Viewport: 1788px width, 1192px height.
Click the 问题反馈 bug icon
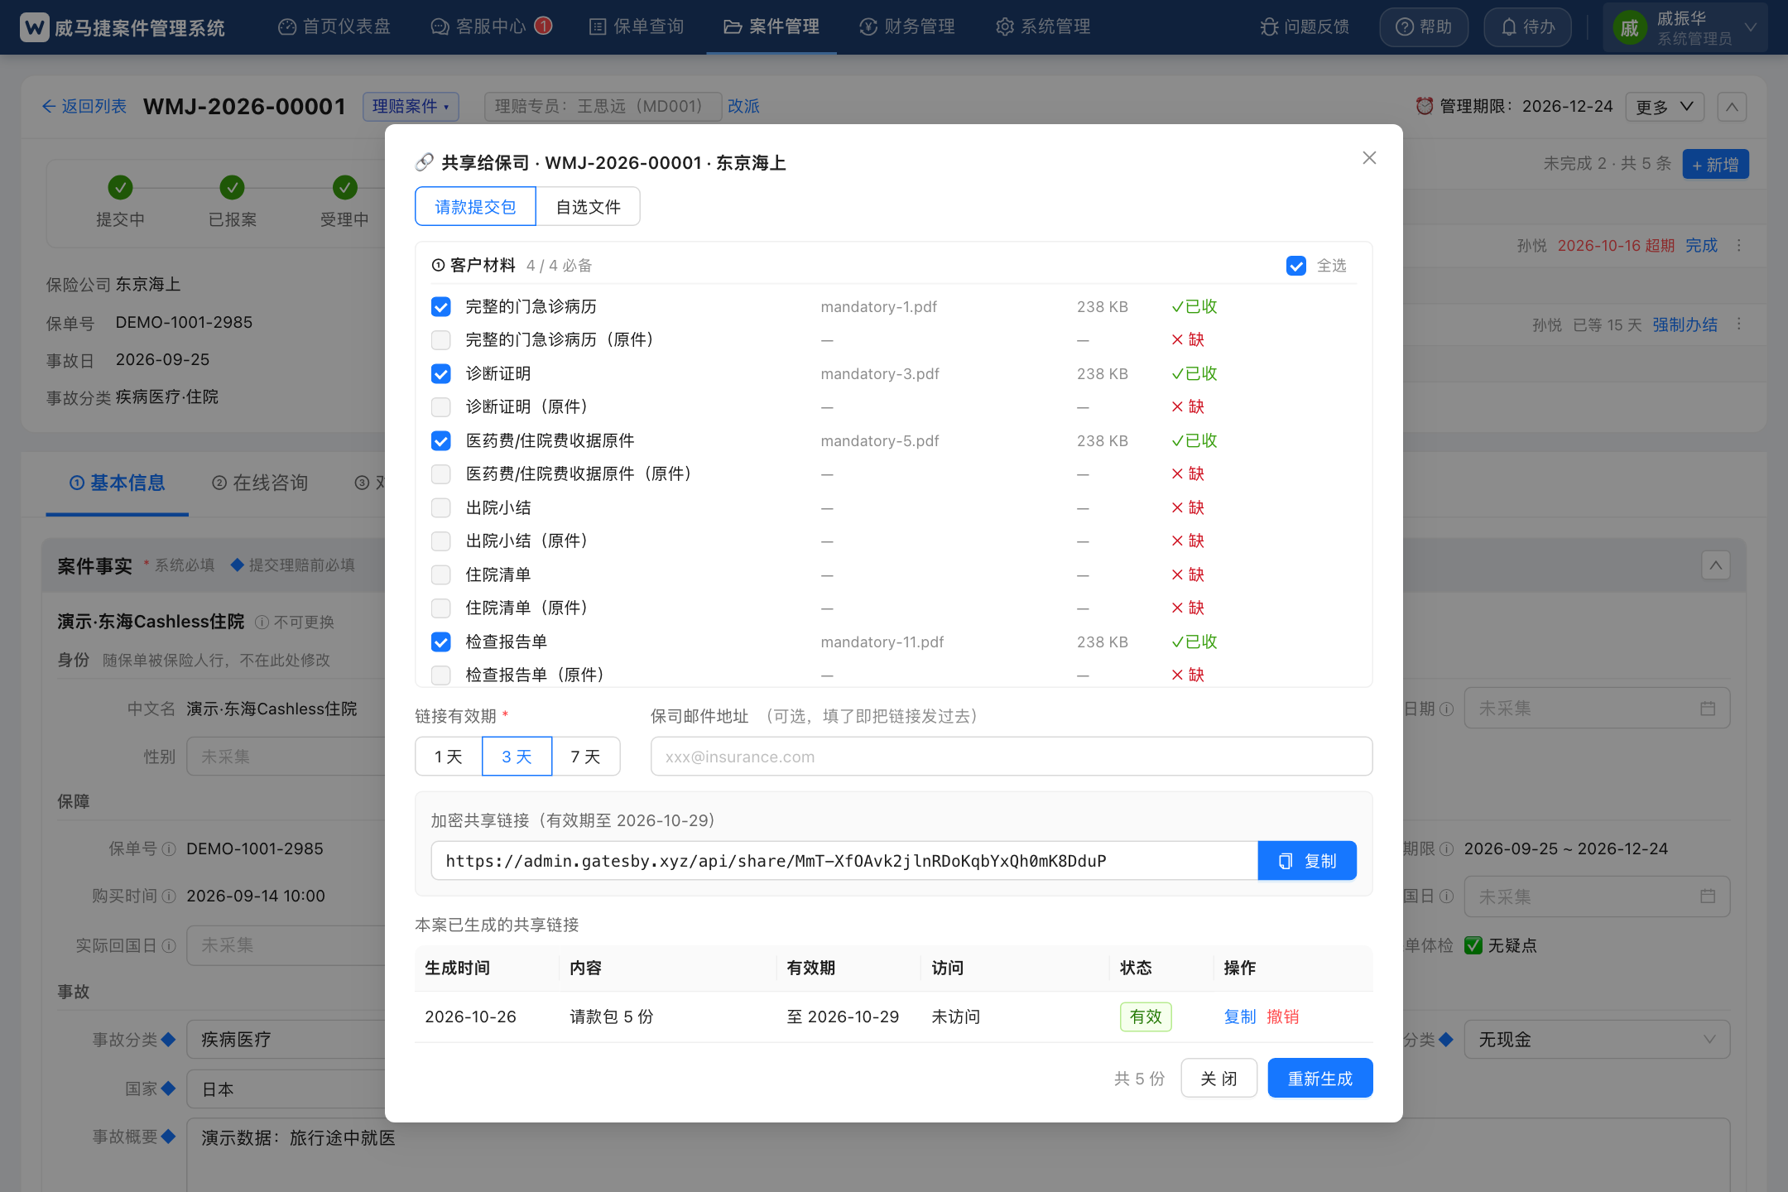click(1269, 27)
